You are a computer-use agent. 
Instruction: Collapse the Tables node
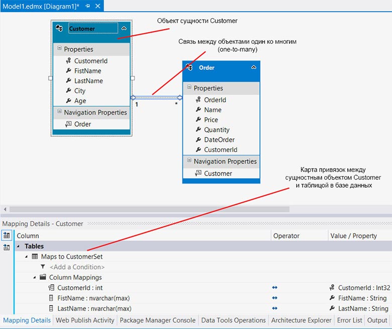click(x=18, y=246)
